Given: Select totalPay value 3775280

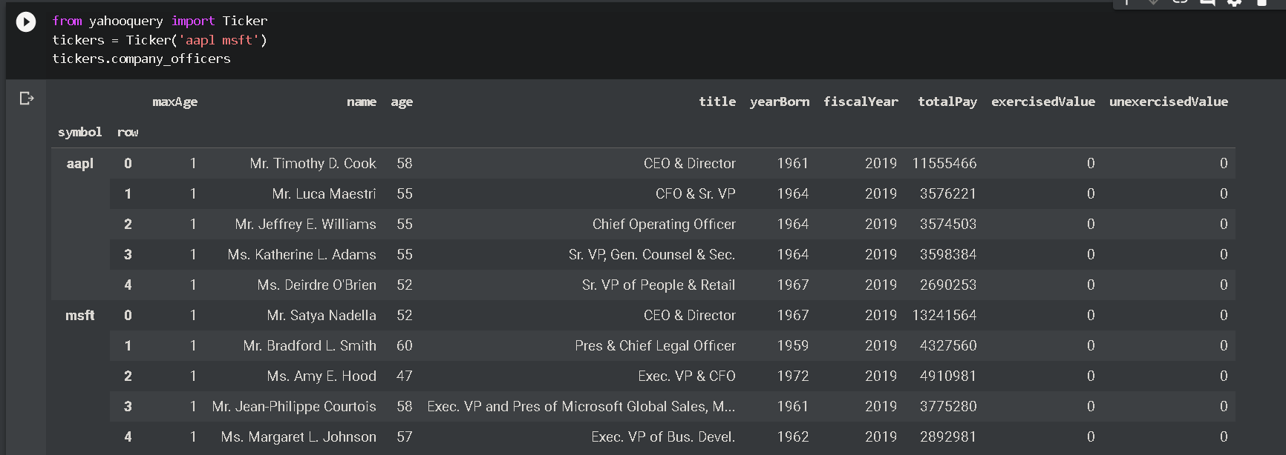Looking at the screenshot, I should click(948, 406).
